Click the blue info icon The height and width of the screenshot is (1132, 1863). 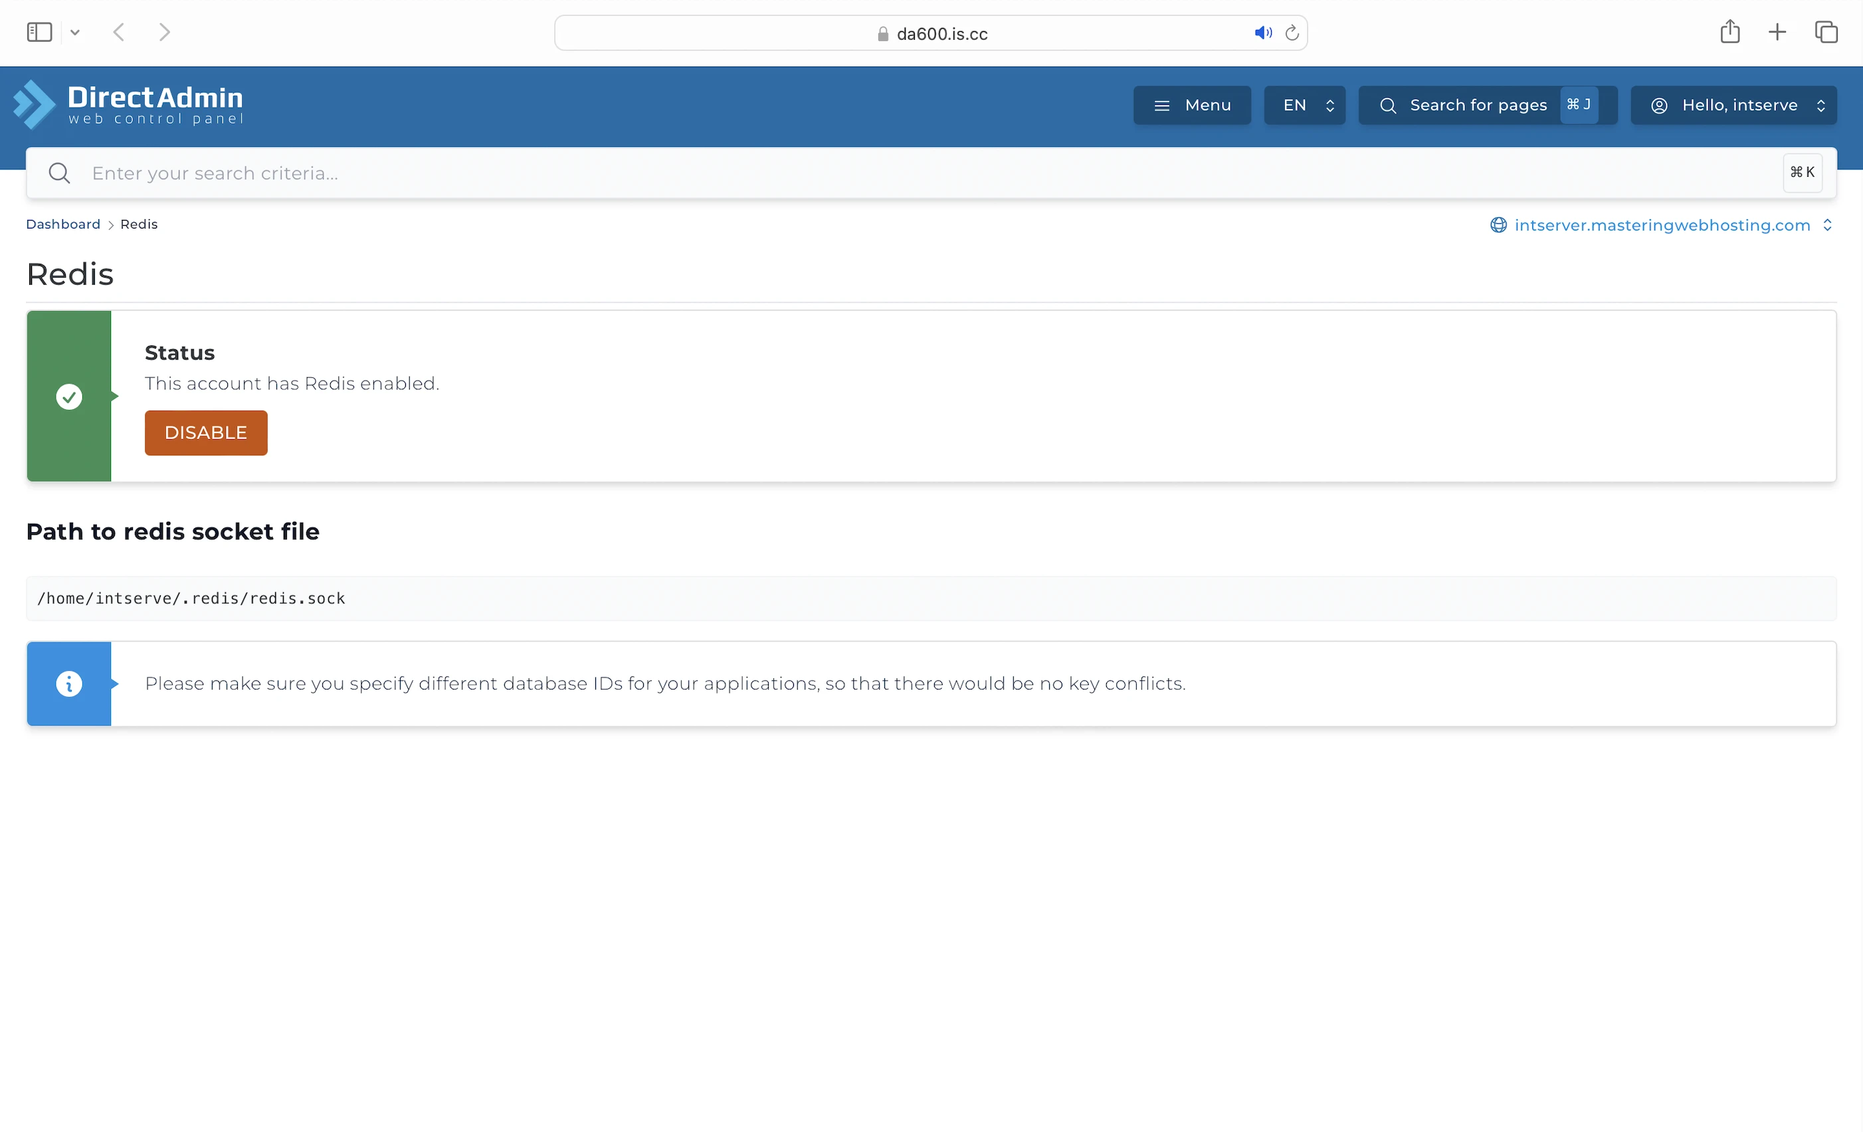[69, 684]
